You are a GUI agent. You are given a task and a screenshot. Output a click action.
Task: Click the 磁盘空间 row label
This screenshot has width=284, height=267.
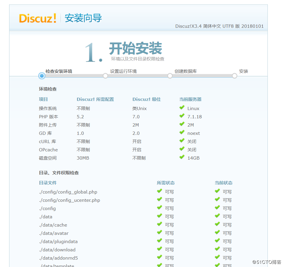point(48,158)
